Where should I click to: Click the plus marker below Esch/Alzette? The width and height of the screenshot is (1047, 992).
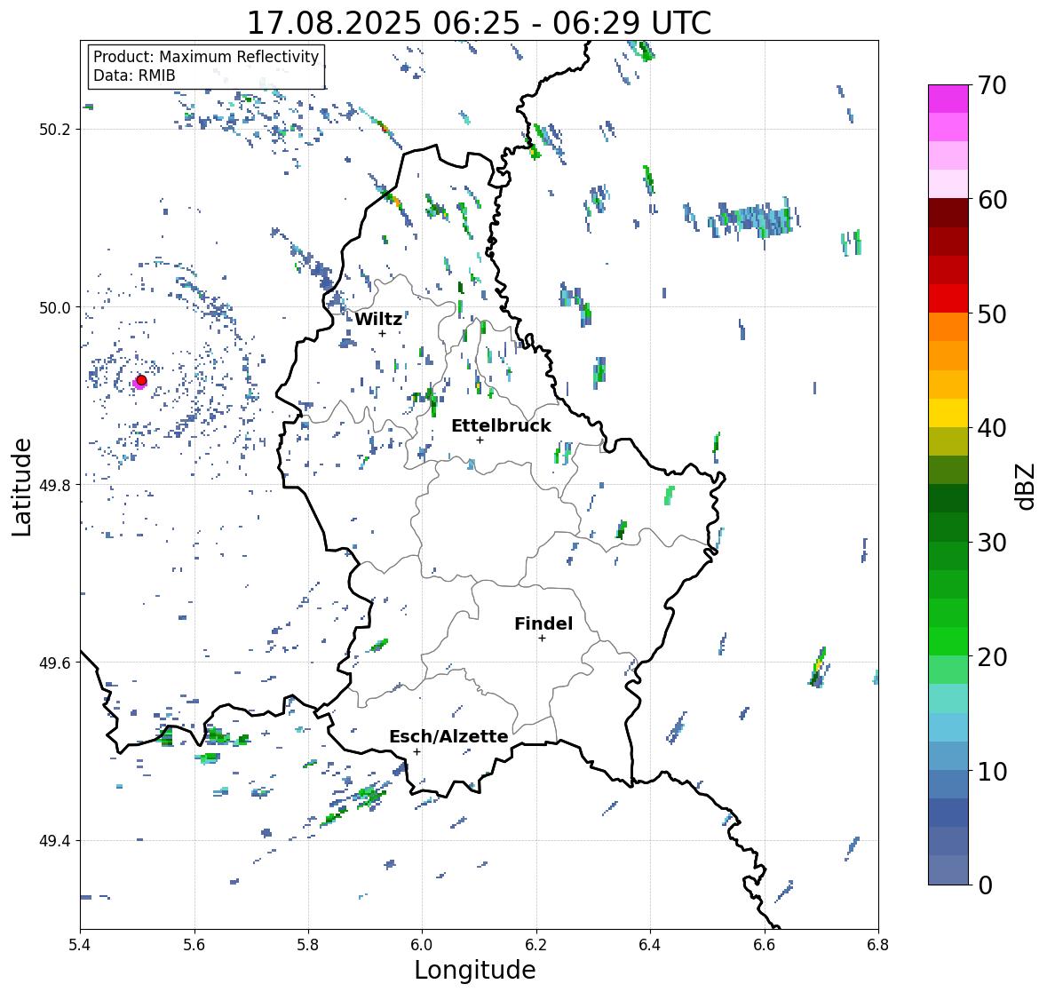pyautogui.click(x=416, y=751)
